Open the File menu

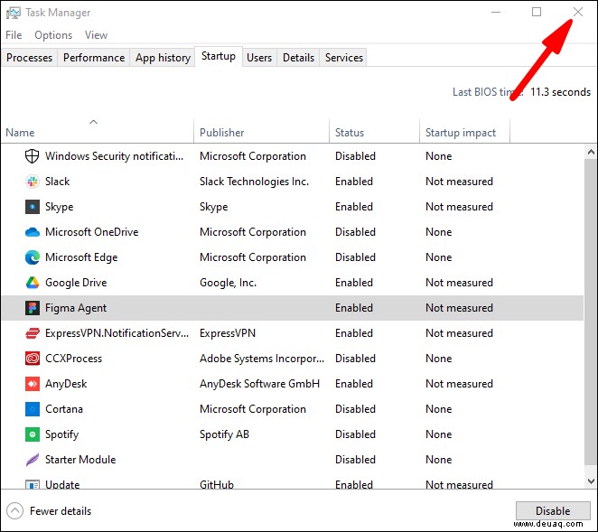(14, 35)
